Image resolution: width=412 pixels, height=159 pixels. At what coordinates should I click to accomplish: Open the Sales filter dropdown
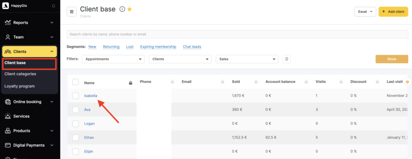click(x=247, y=59)
